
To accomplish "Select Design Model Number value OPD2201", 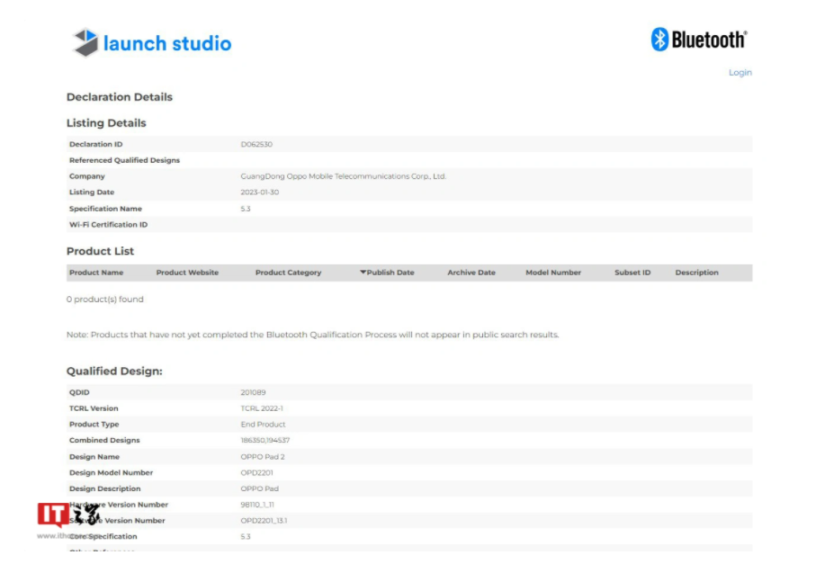I will click(256, 472).
